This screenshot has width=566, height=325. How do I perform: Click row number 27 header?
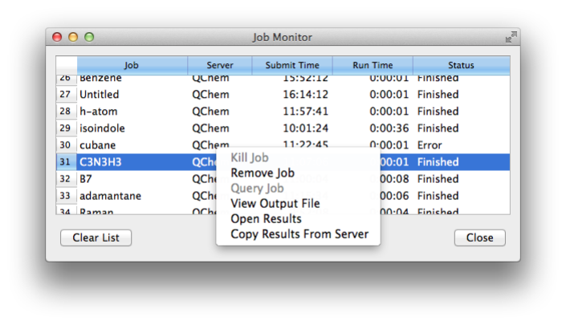[x=66, y=95]
